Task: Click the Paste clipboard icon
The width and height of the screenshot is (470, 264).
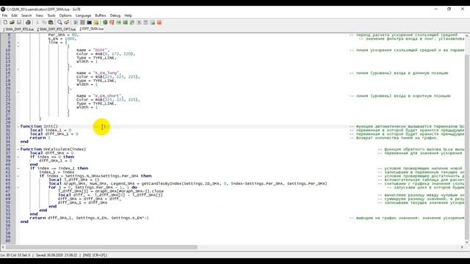Action: tap(51, 23)
